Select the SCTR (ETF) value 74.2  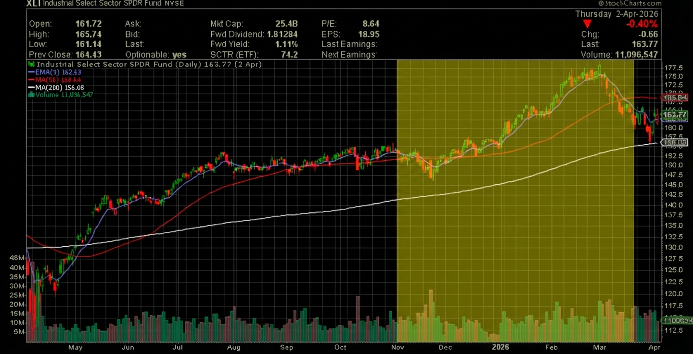pyautogui.click(x=289, y=55)
